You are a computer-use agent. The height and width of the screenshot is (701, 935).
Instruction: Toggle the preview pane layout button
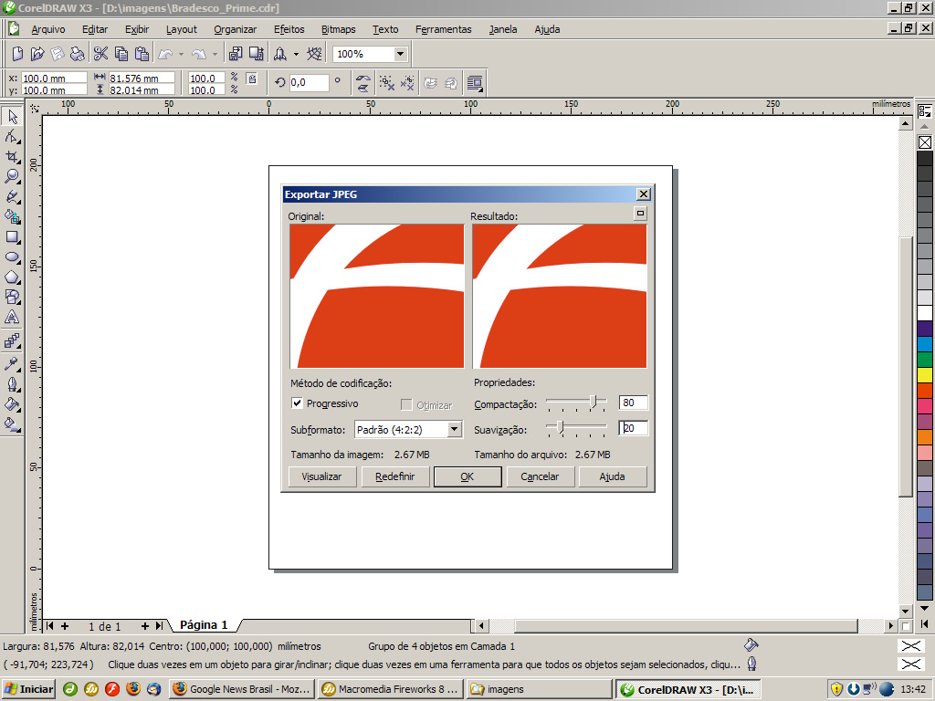tap(640, 213)
